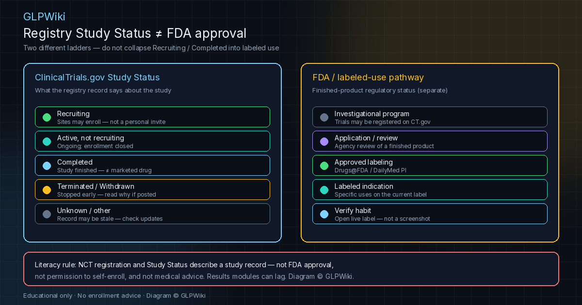The image size is (582, 305).
Task: Click the light blue dot beside Completed
Action: [x=47, y=166]
